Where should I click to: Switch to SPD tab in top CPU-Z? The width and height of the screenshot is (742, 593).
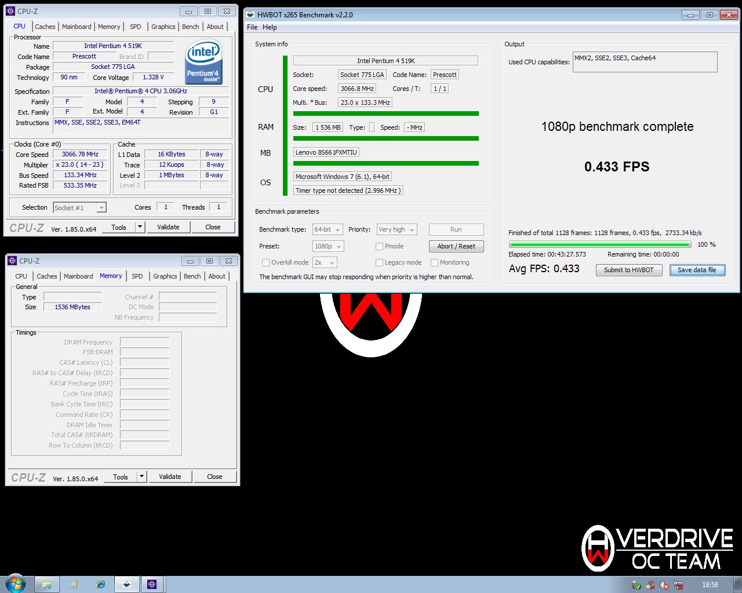pyautogui.click(x=136, y=27)
